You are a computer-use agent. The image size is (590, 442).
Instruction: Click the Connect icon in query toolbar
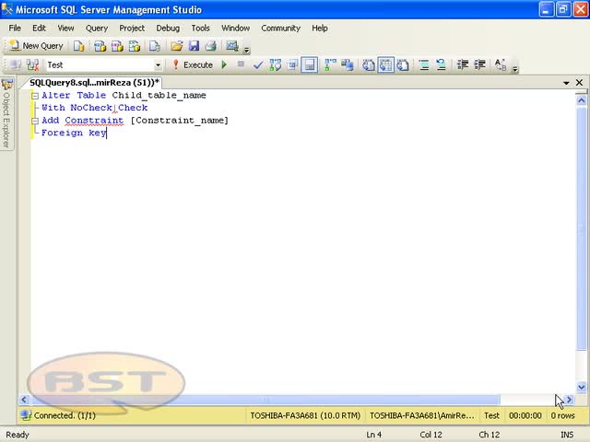[15, 65]
